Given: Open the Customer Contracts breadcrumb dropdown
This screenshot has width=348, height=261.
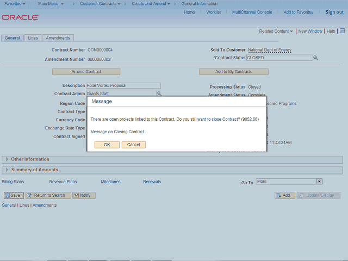Looking at the screenshot, I should [100, 4].
